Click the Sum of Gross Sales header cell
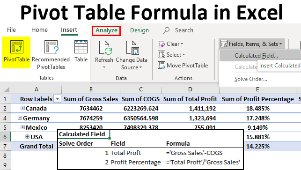The height and width of the screenshot is (170, 301). click(x=91, y=99)
